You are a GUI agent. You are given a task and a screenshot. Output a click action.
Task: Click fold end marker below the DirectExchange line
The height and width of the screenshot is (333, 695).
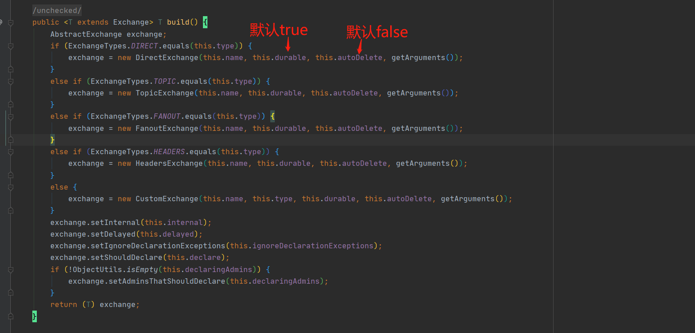[x=11, y=69]
